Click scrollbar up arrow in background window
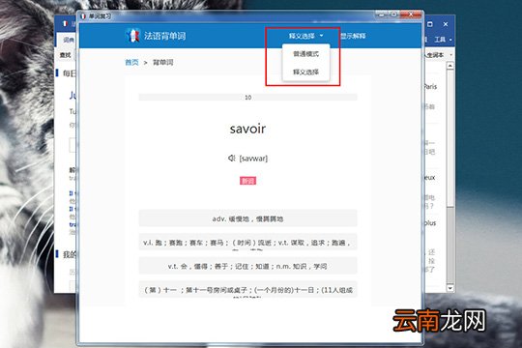 tap(450, 66)
